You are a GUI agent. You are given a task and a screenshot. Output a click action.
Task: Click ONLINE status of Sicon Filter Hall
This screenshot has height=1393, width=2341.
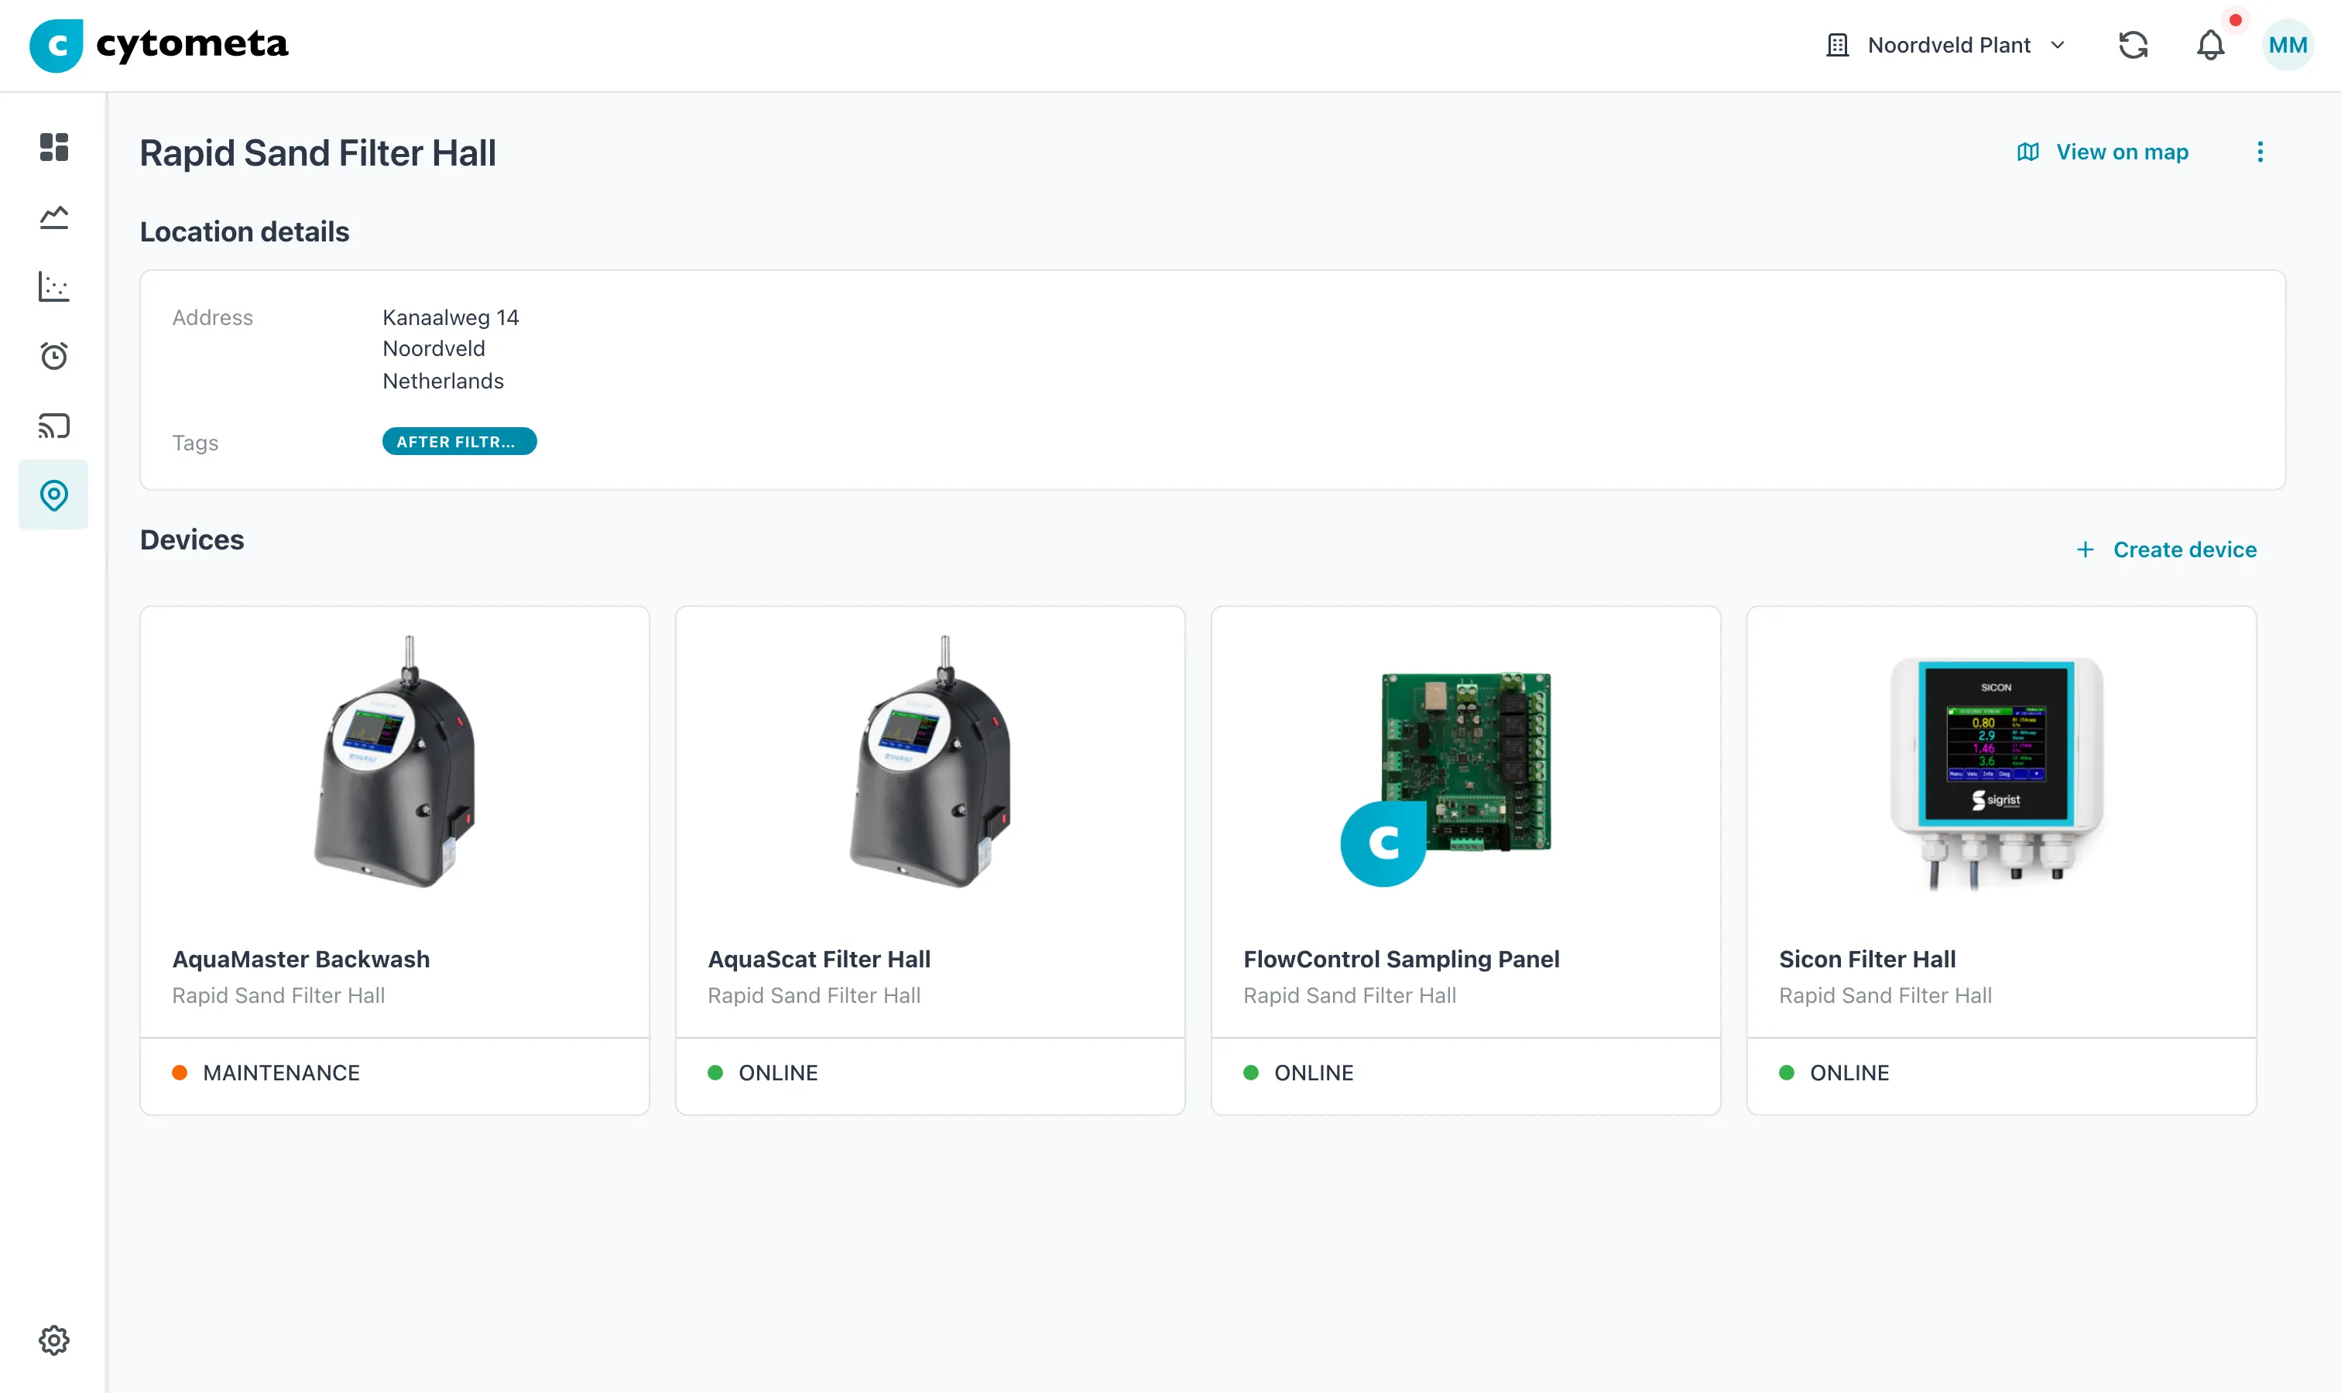[x=1834, y=1073]
